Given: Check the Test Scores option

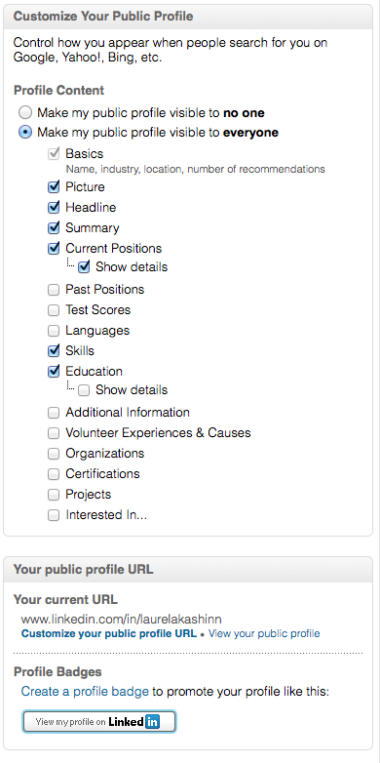Looking at the screenshot, I should [x=54, y=310].
